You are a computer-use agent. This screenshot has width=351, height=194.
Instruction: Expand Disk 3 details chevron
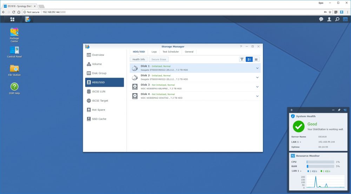tap(257, 87)
